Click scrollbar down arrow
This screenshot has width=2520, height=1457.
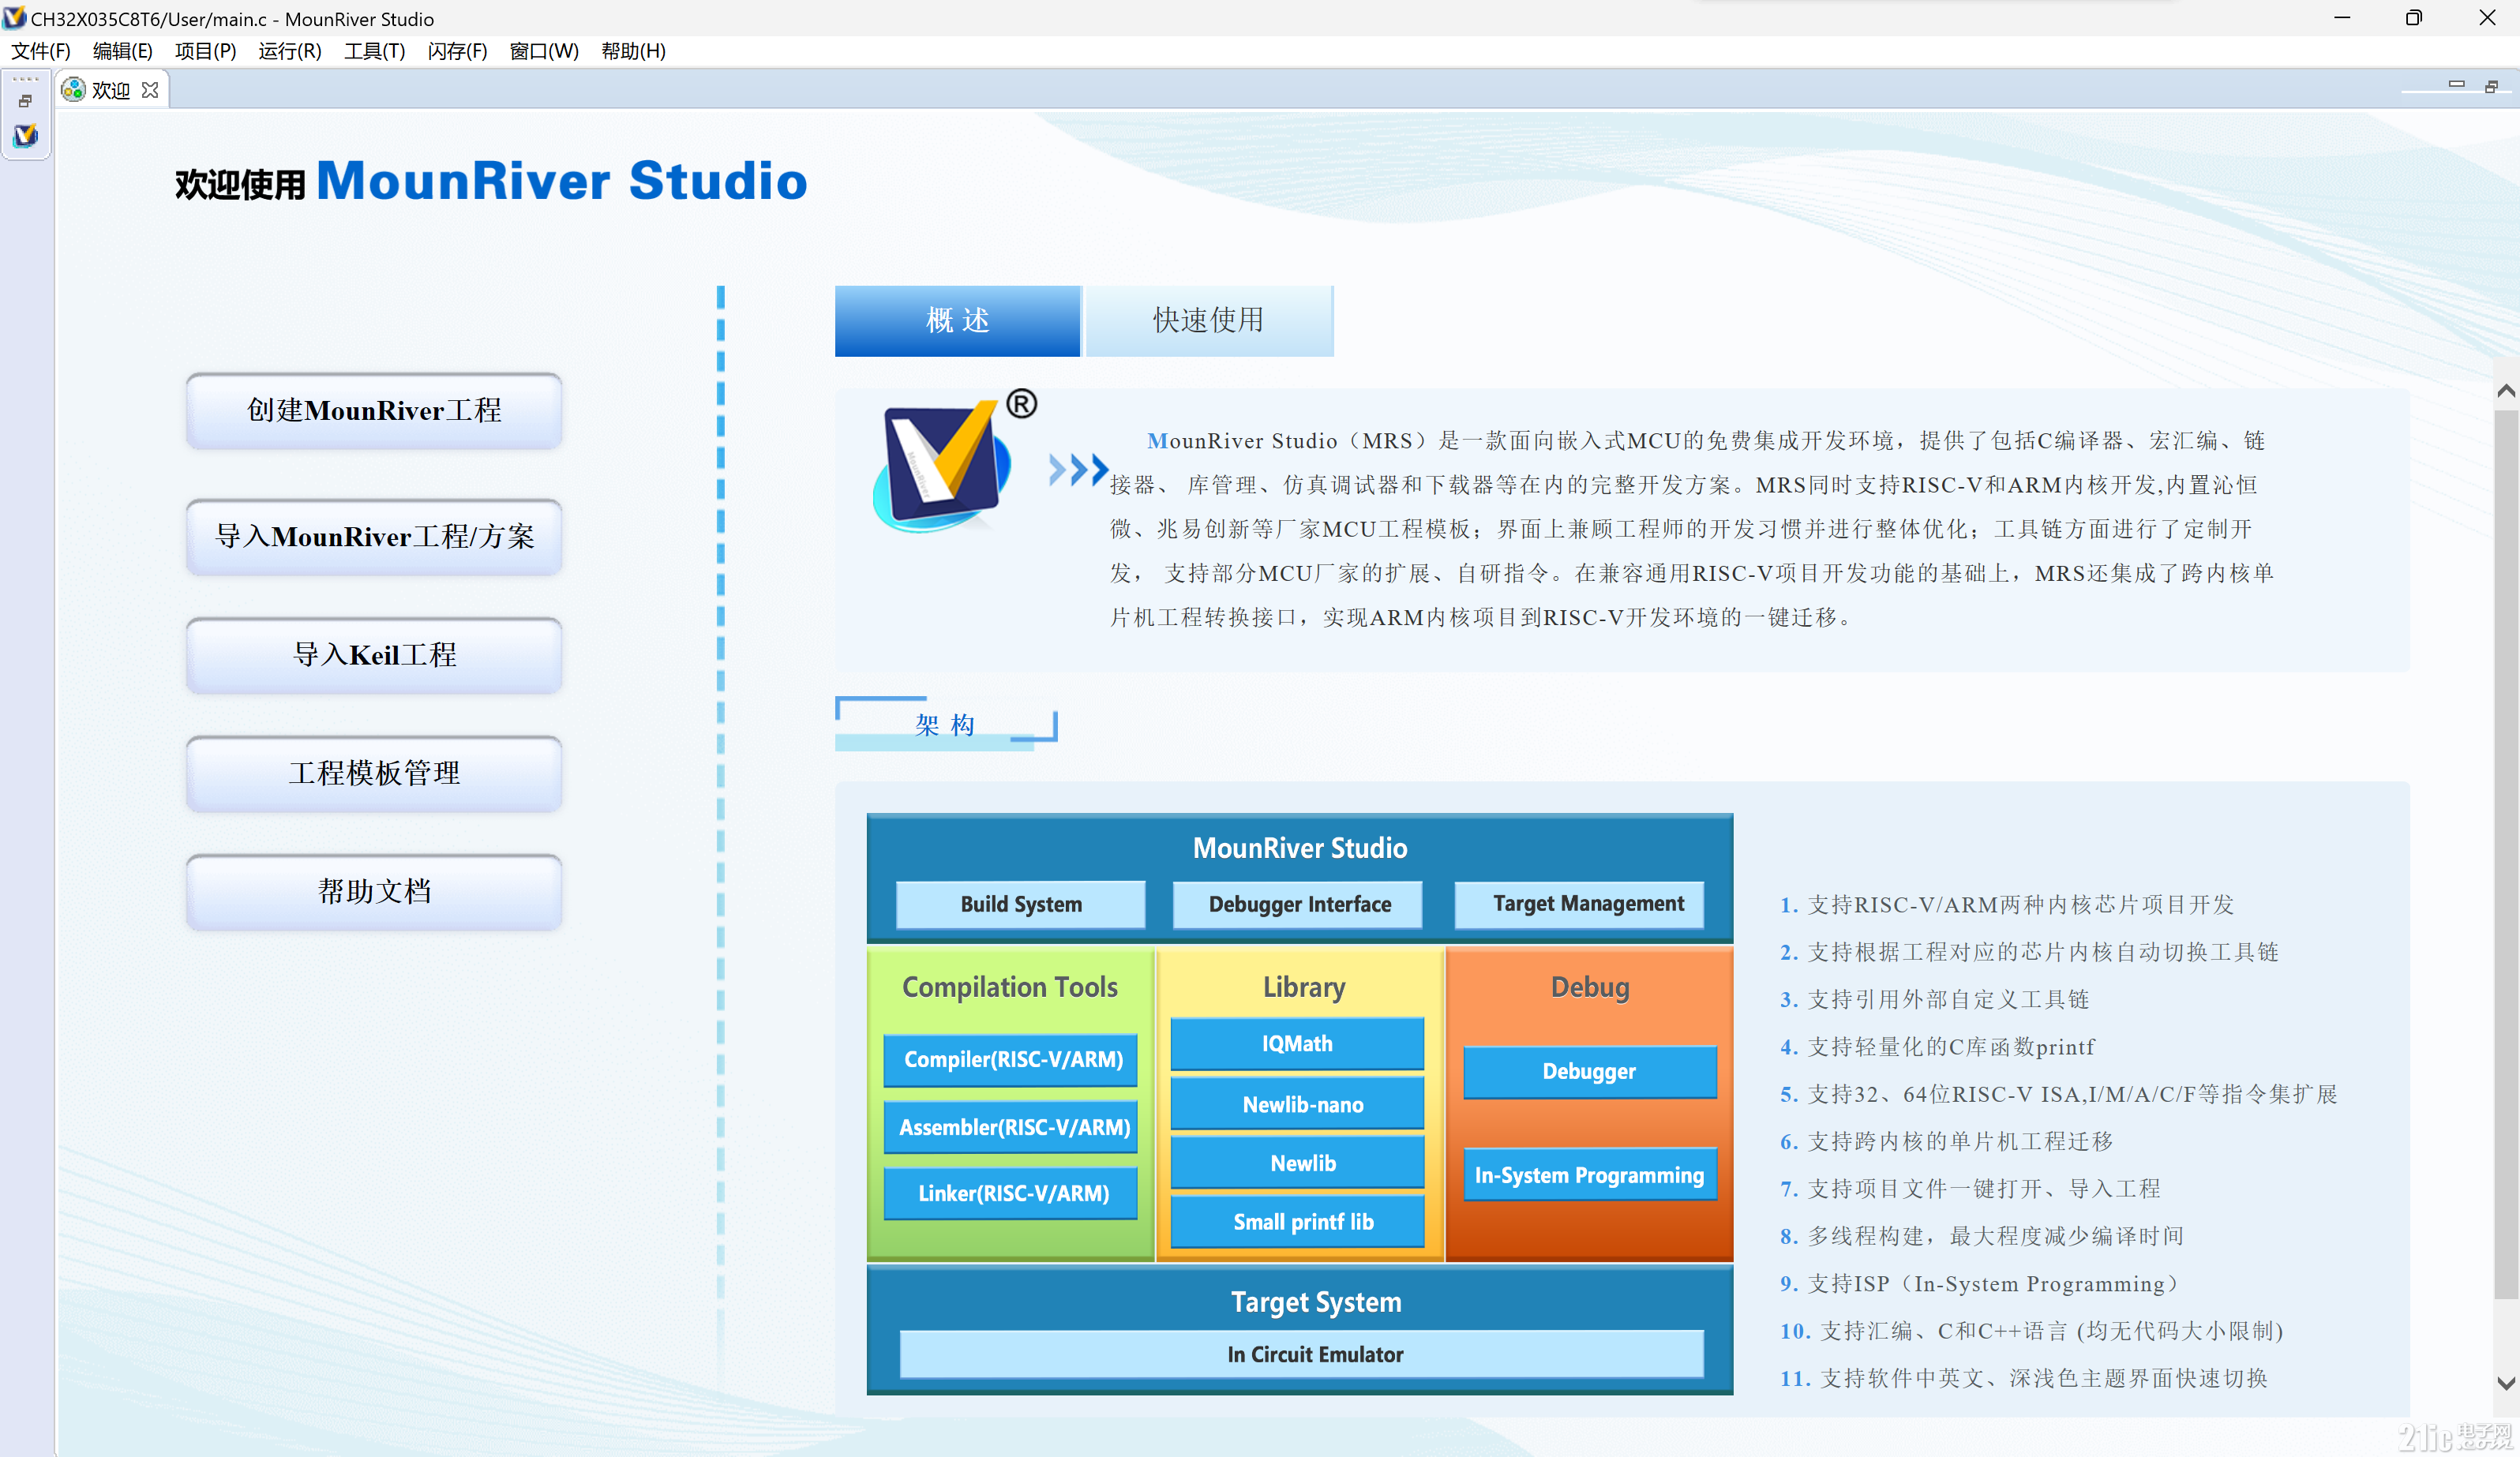pos(2505,1383)
